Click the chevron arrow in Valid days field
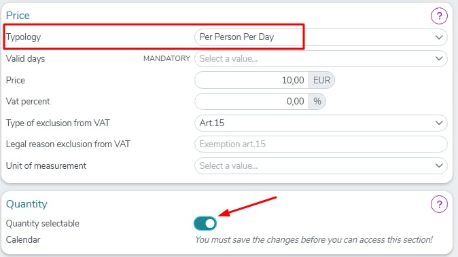 (439, 58)
